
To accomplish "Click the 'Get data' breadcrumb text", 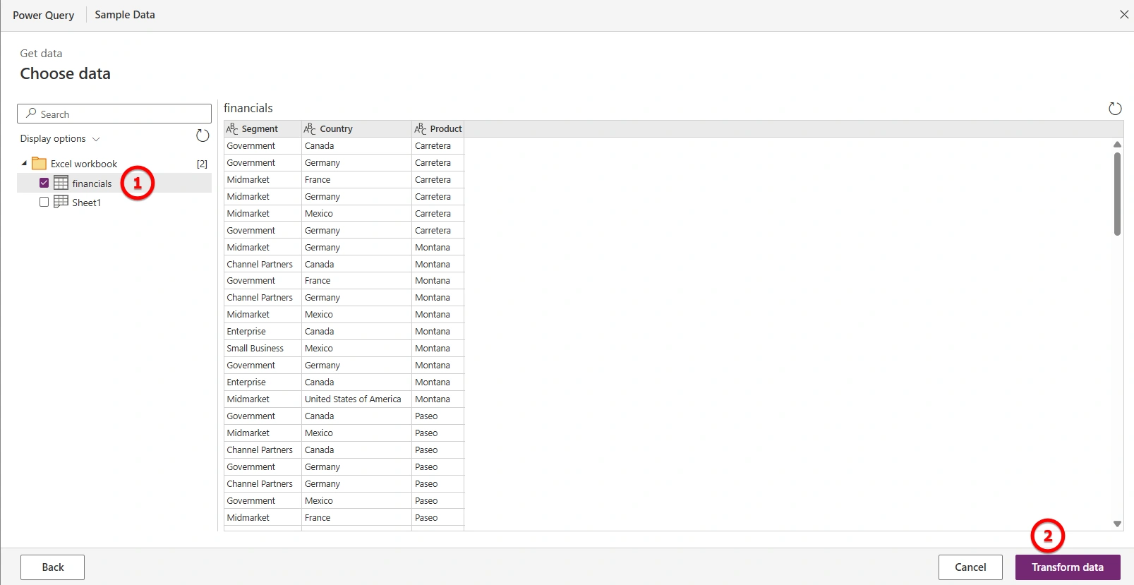I will click(41, 53).
